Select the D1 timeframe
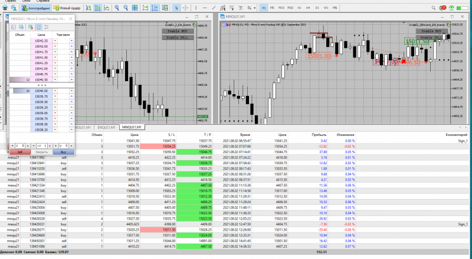The image size is (472, 259). tap(317, 8)
